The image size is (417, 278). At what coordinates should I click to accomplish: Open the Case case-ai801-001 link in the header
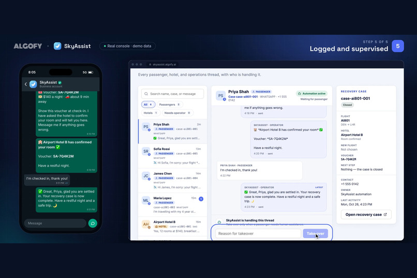[243, 97]
